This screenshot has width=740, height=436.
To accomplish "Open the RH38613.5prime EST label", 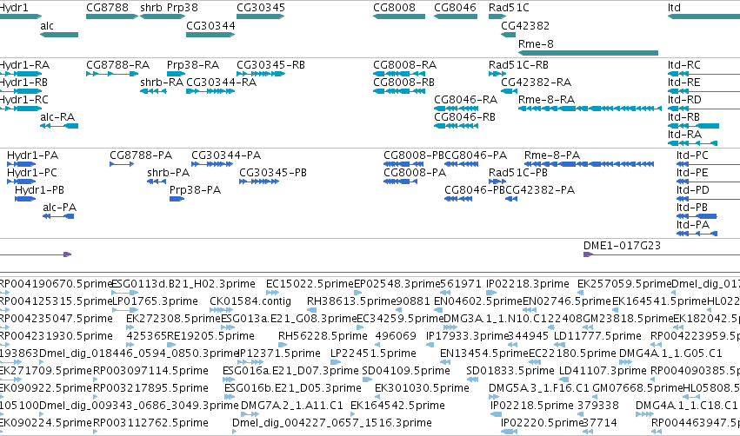I will coord(352,301).
